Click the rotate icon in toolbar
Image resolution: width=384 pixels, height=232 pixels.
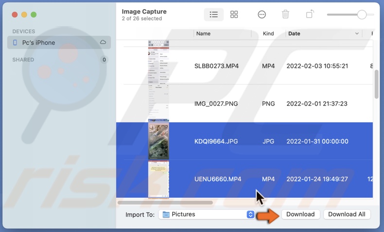310,14
